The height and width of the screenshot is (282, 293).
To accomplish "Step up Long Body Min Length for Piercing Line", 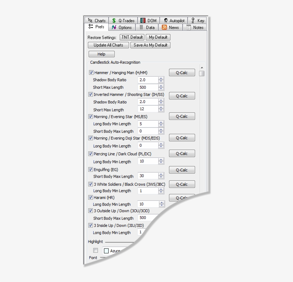I will coord(161,160).
